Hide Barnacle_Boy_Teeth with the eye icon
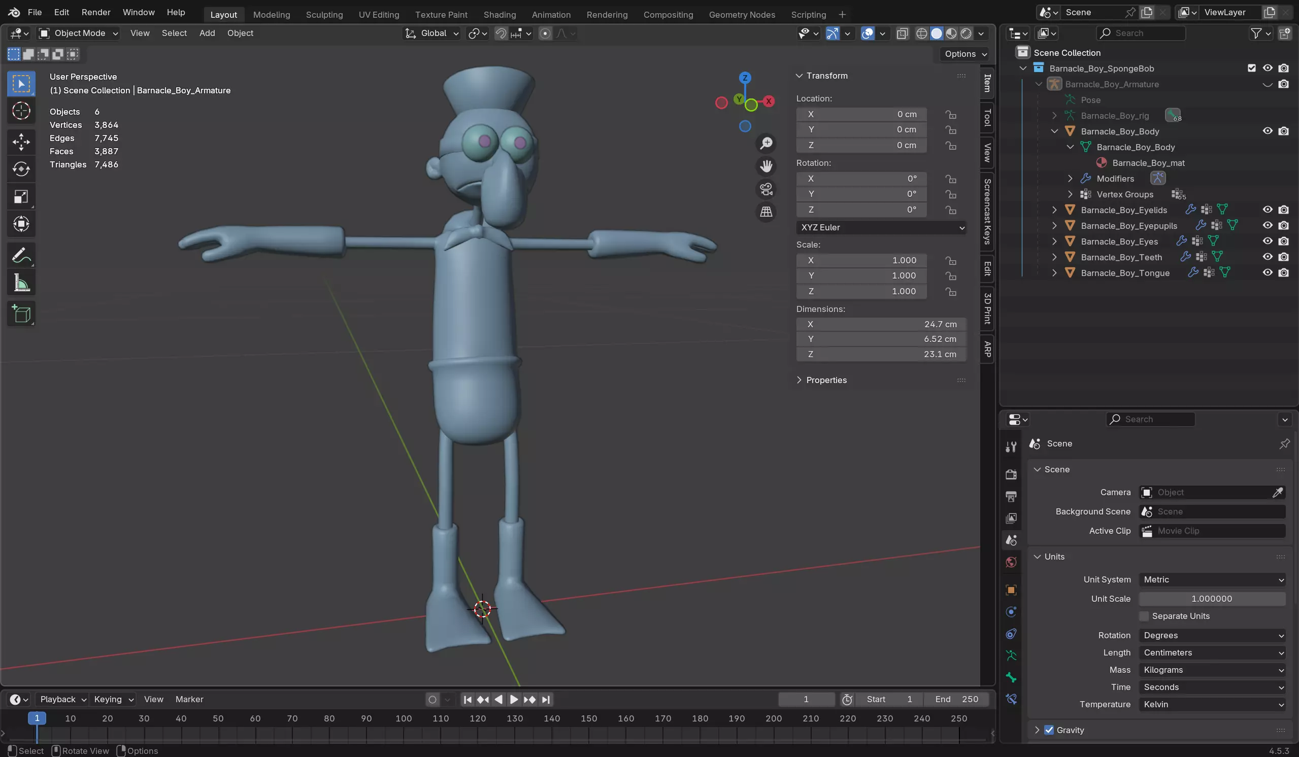Viewport: 1299px width, 757px height. point(1268,257)
